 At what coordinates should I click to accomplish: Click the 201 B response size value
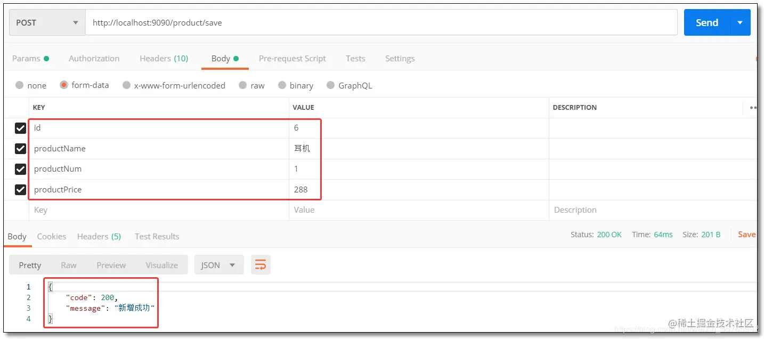click(711, 235)
